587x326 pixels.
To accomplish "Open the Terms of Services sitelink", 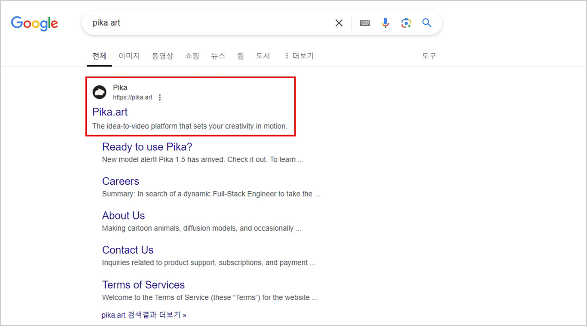I will pyautogui.click(x=143, y=285).
